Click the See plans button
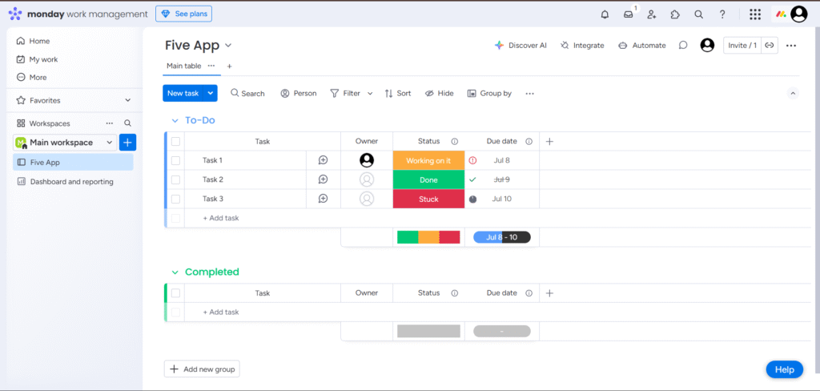820x391 pixels. 183,14
